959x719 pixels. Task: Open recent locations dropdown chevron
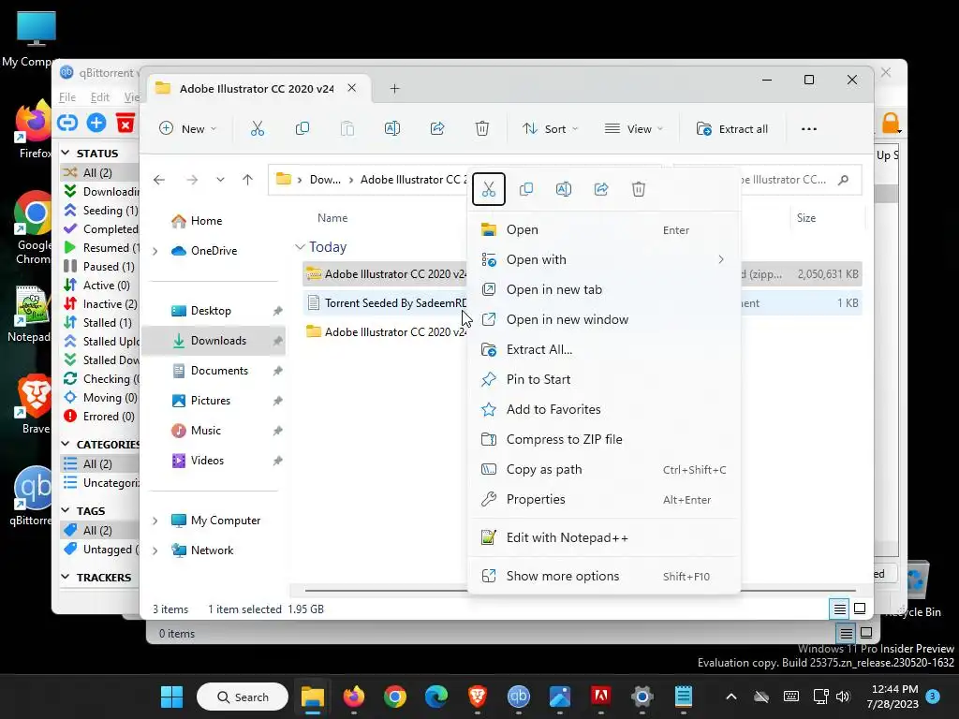click(220, 180)
